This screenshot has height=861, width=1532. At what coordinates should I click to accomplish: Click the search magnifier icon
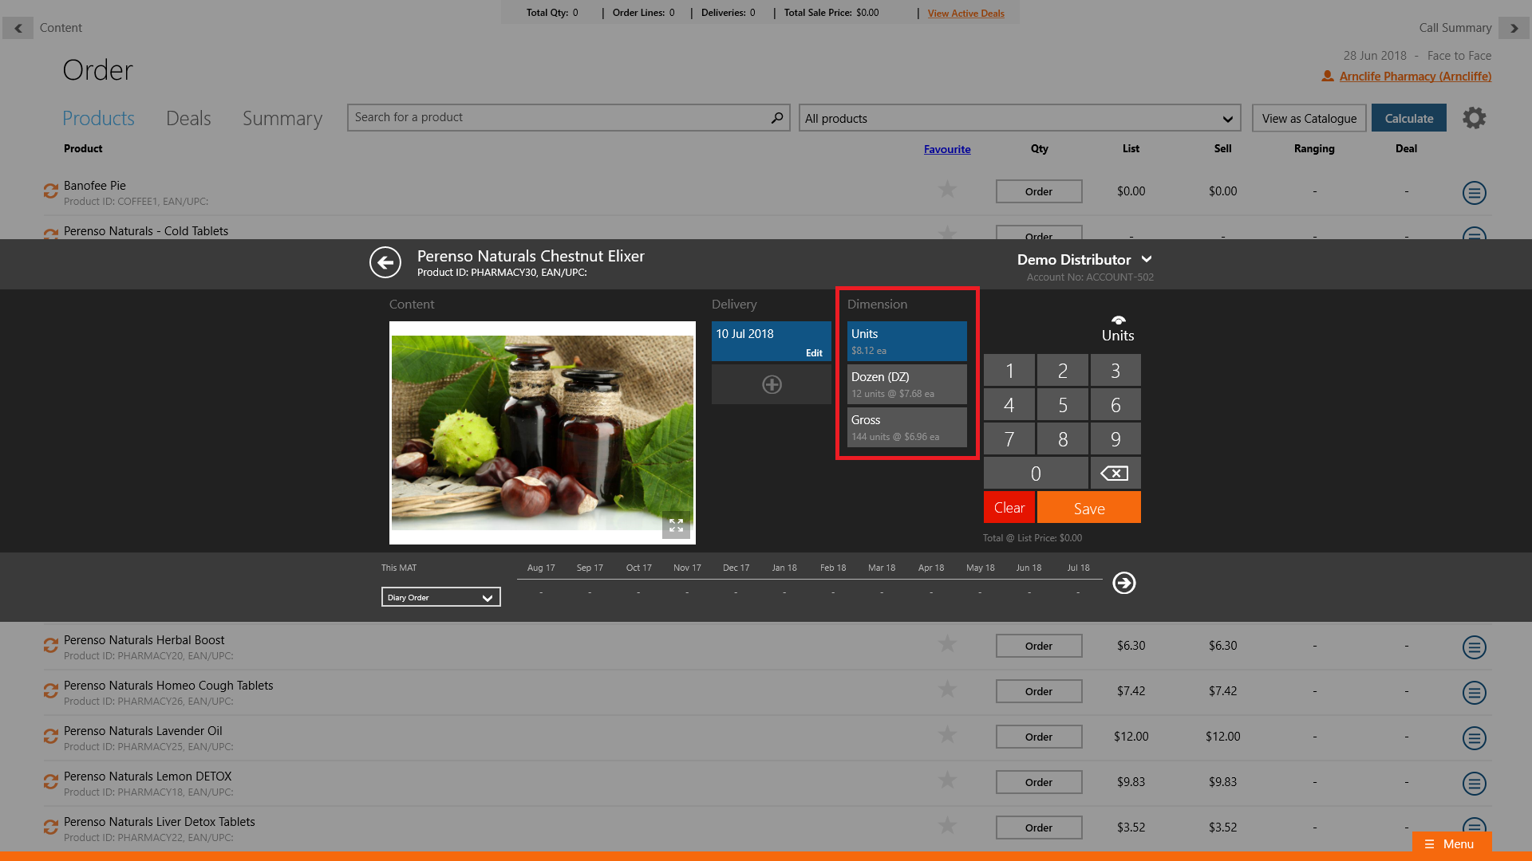[776, 118]
